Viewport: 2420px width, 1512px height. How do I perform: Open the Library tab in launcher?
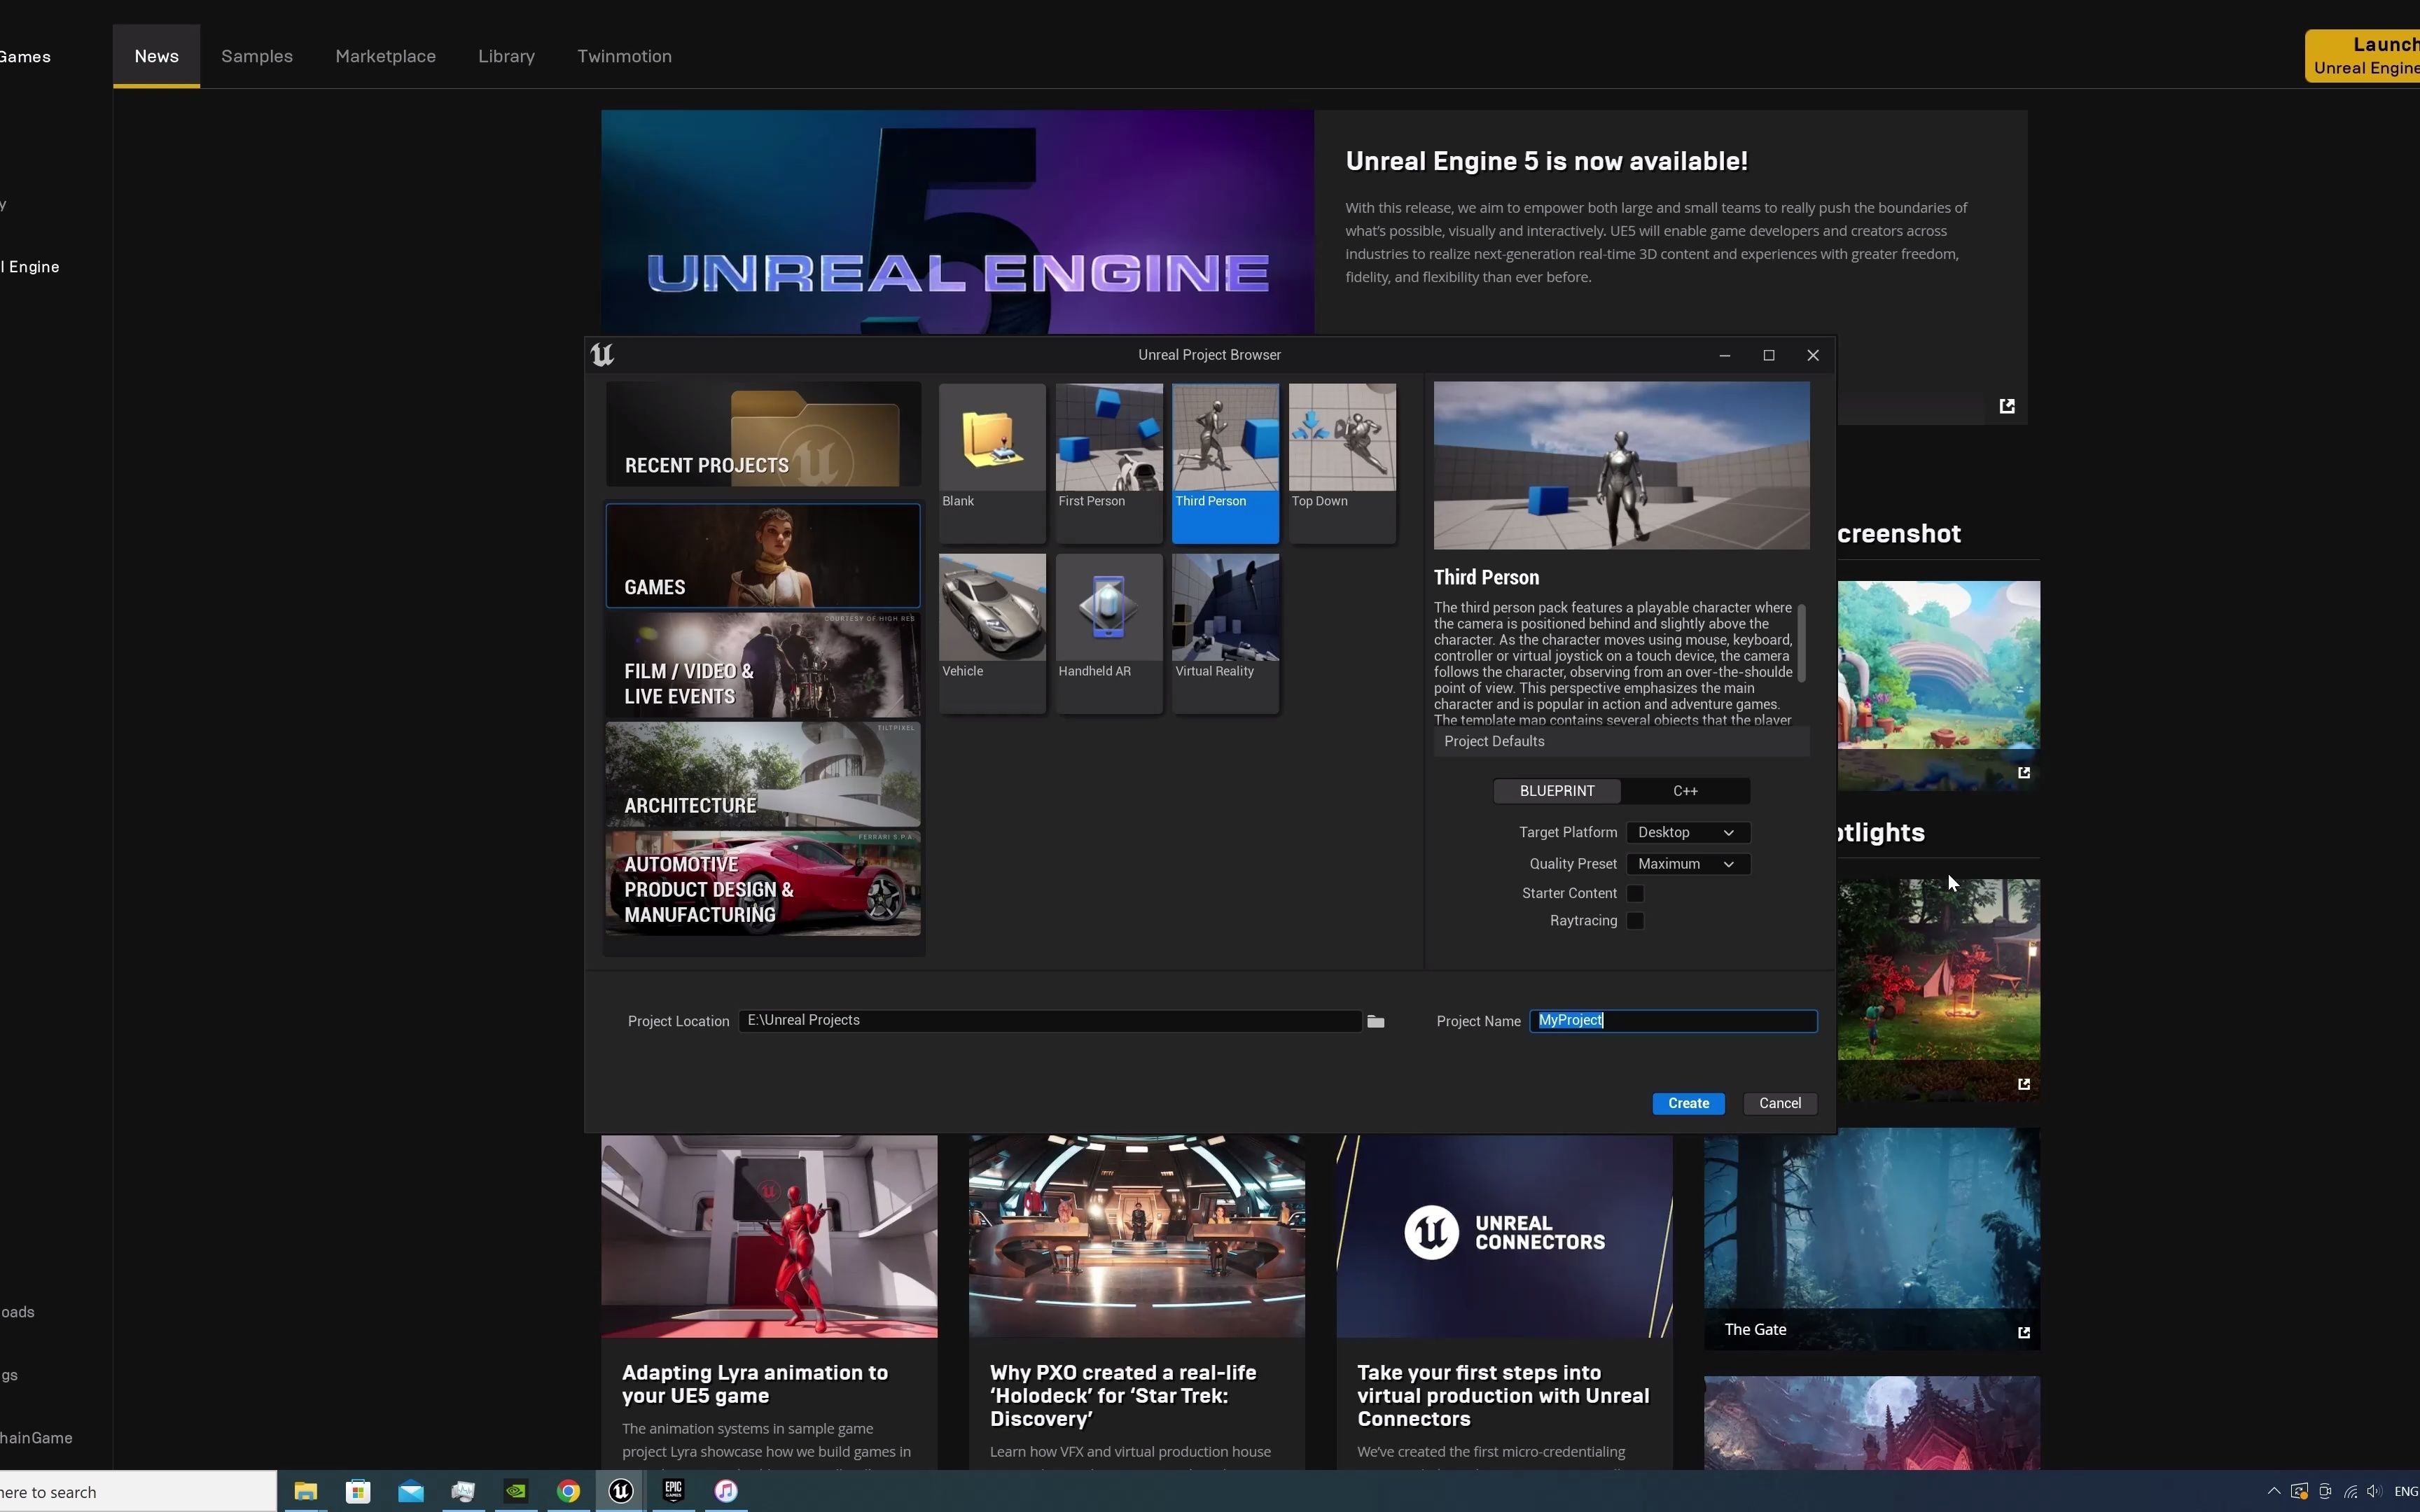click(507, 56)
